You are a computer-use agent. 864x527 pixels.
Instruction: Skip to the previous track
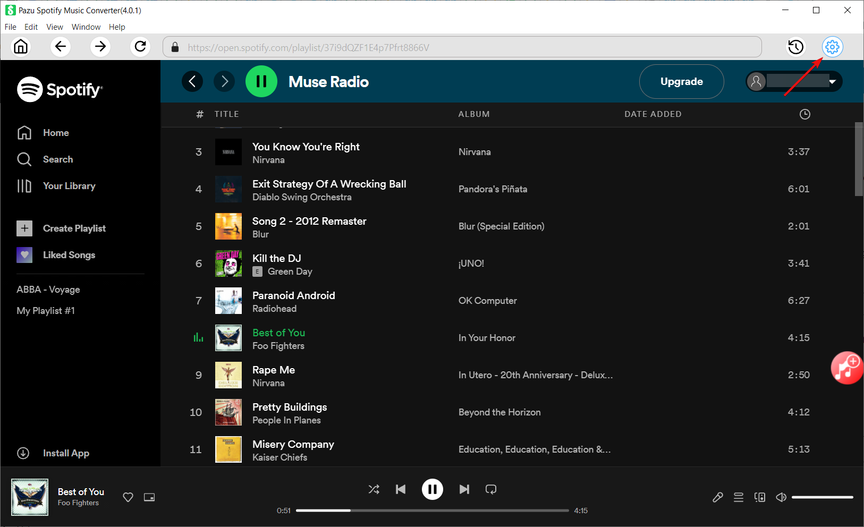(x=401, y=489)
